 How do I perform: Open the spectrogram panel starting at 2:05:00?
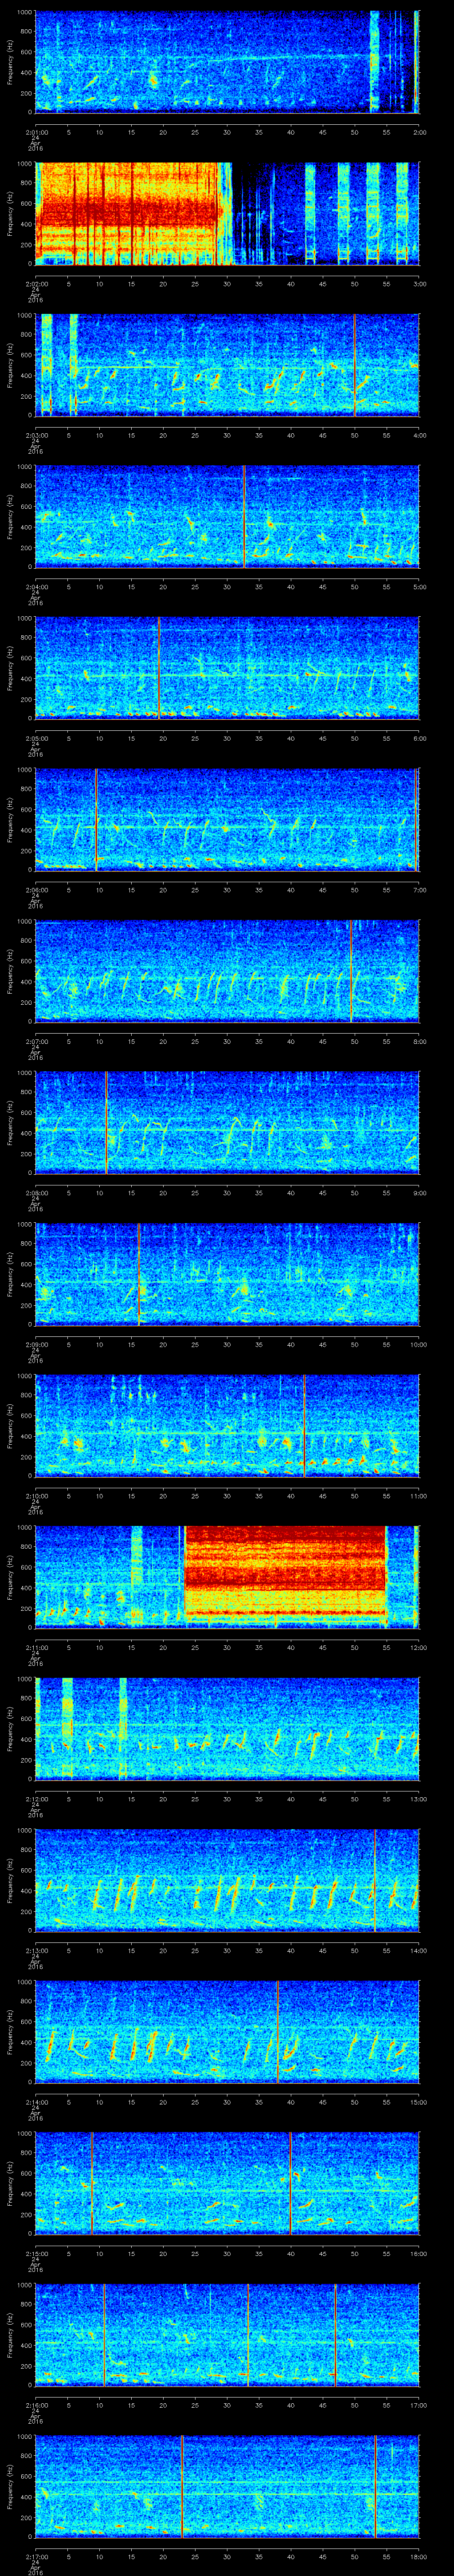(227, 668)
